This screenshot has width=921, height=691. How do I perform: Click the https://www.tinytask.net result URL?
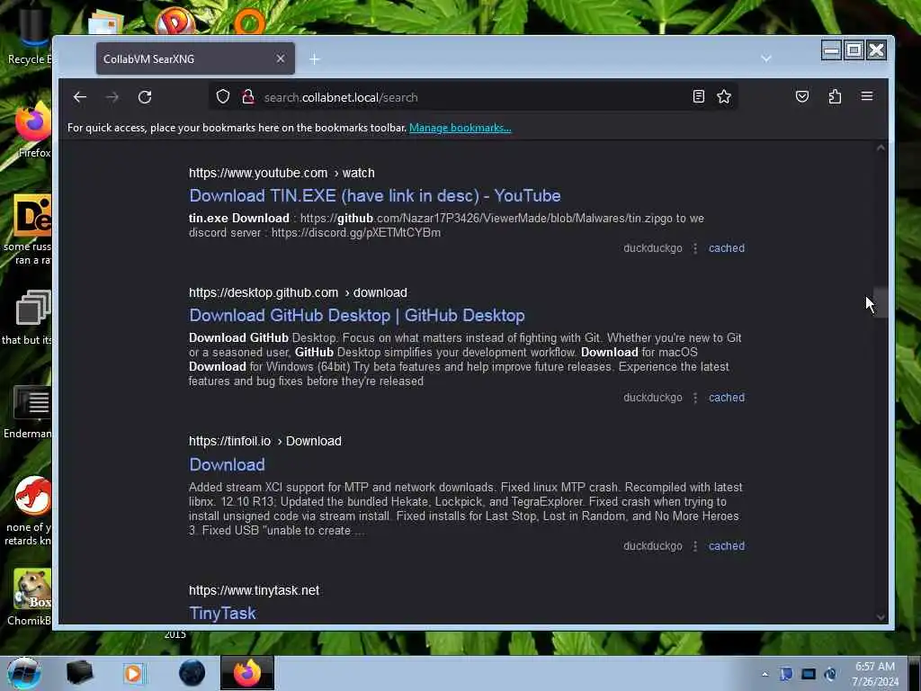point(254,590)
